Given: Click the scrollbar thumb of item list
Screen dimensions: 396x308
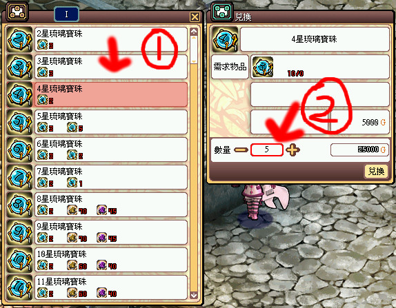Looking at the screenshot, I should coord(194,49).
